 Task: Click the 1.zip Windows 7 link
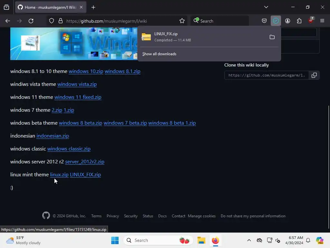(x=69, y=110)
